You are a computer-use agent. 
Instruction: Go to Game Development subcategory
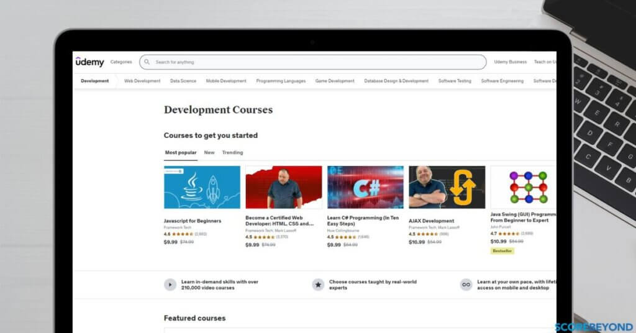tap(335, 81)
